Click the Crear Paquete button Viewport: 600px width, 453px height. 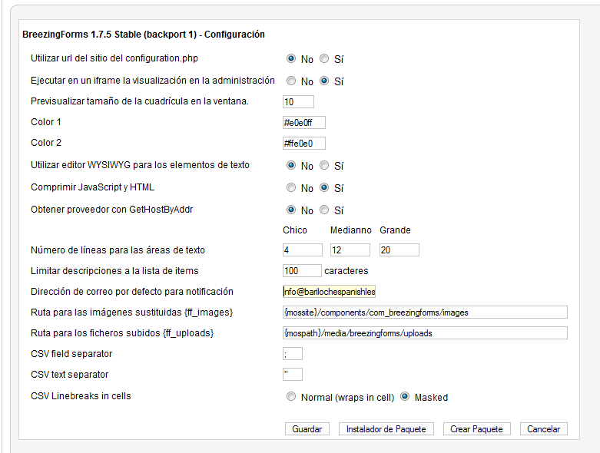click(476, 429)
